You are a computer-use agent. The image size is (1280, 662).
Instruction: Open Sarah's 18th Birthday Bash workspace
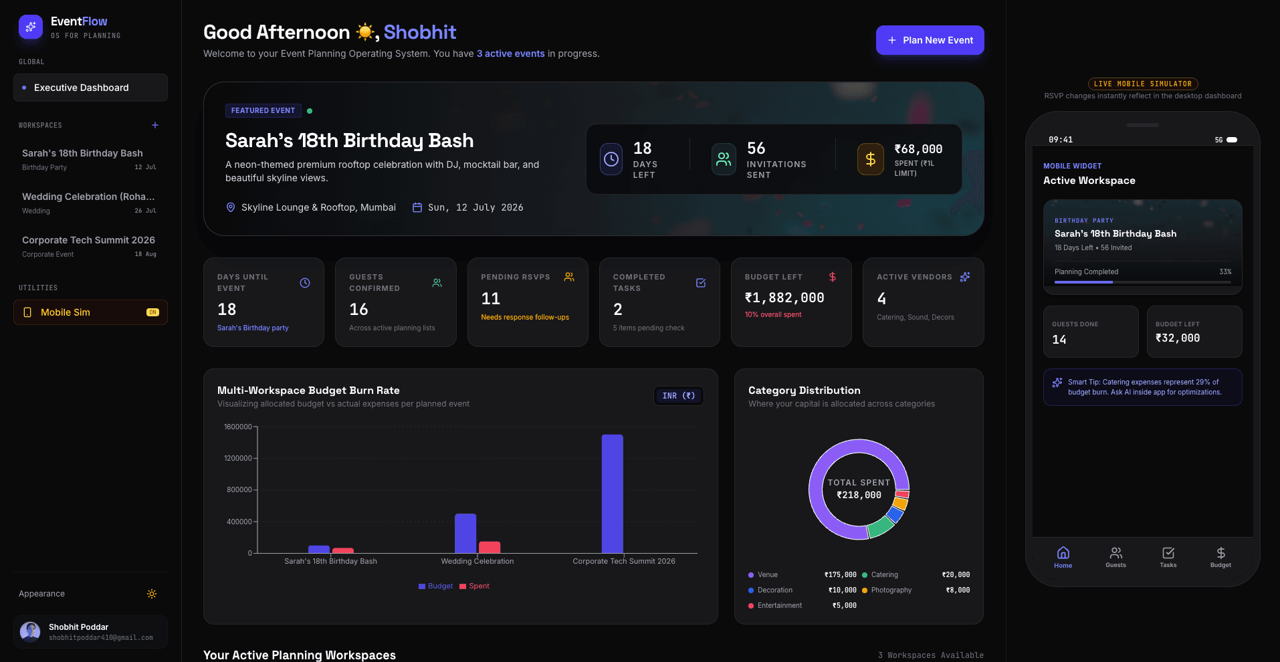click(x=90, y=159)
